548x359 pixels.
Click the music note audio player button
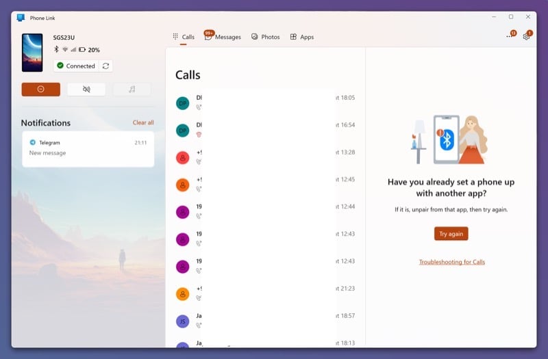coord(132,90)
